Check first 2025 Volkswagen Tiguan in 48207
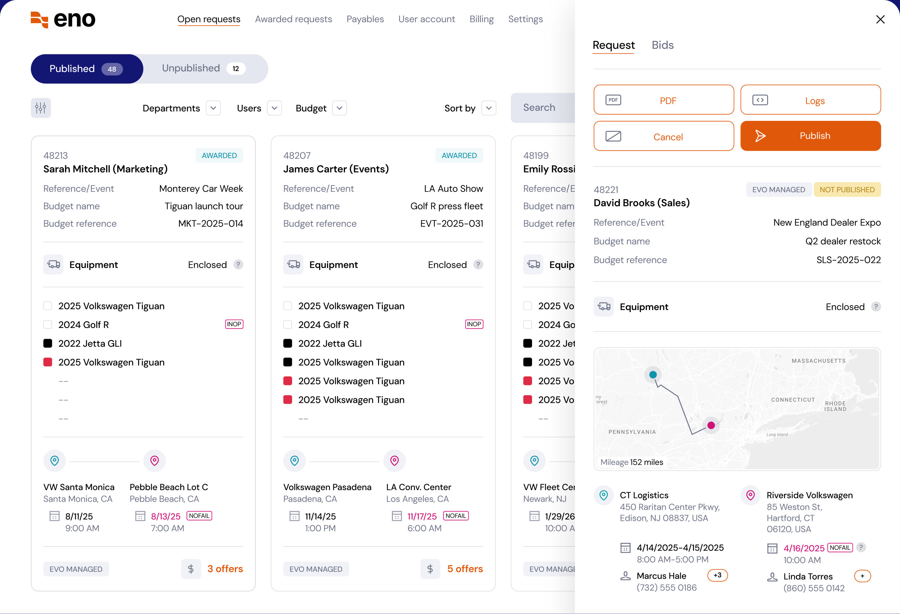Screen dimensions: 900x614 point(288,306)
